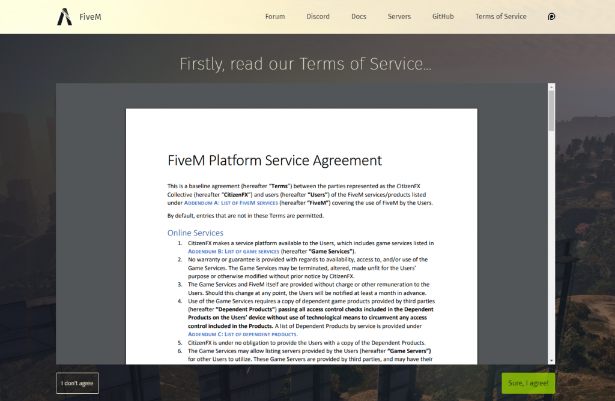Open the Forum menu item

(x=275, y=17)
